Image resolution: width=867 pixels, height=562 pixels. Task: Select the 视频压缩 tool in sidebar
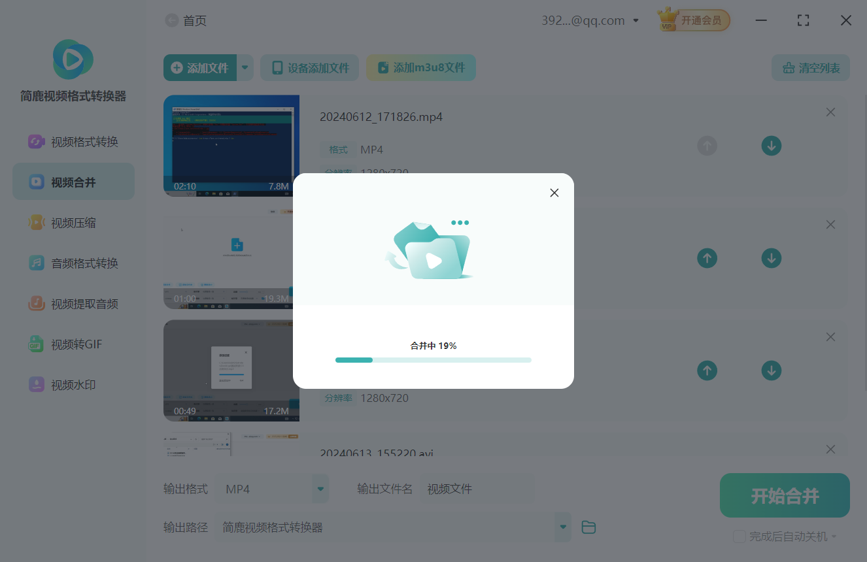73,222
